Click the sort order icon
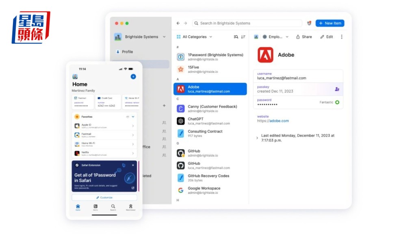This screenshot has height=234, width=416. coord(243,37)
